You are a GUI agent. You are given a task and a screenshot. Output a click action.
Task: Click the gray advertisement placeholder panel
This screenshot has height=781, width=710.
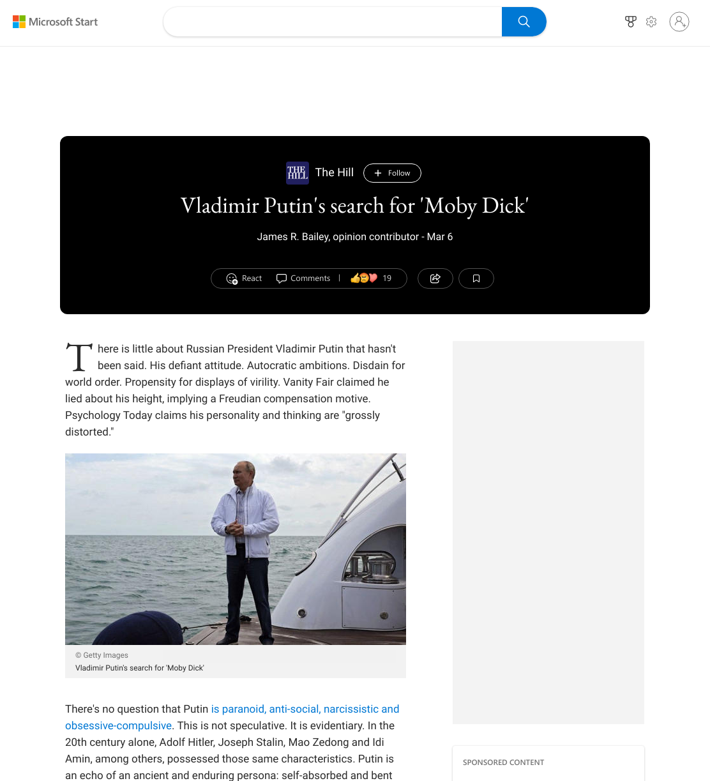coord(548,533)
